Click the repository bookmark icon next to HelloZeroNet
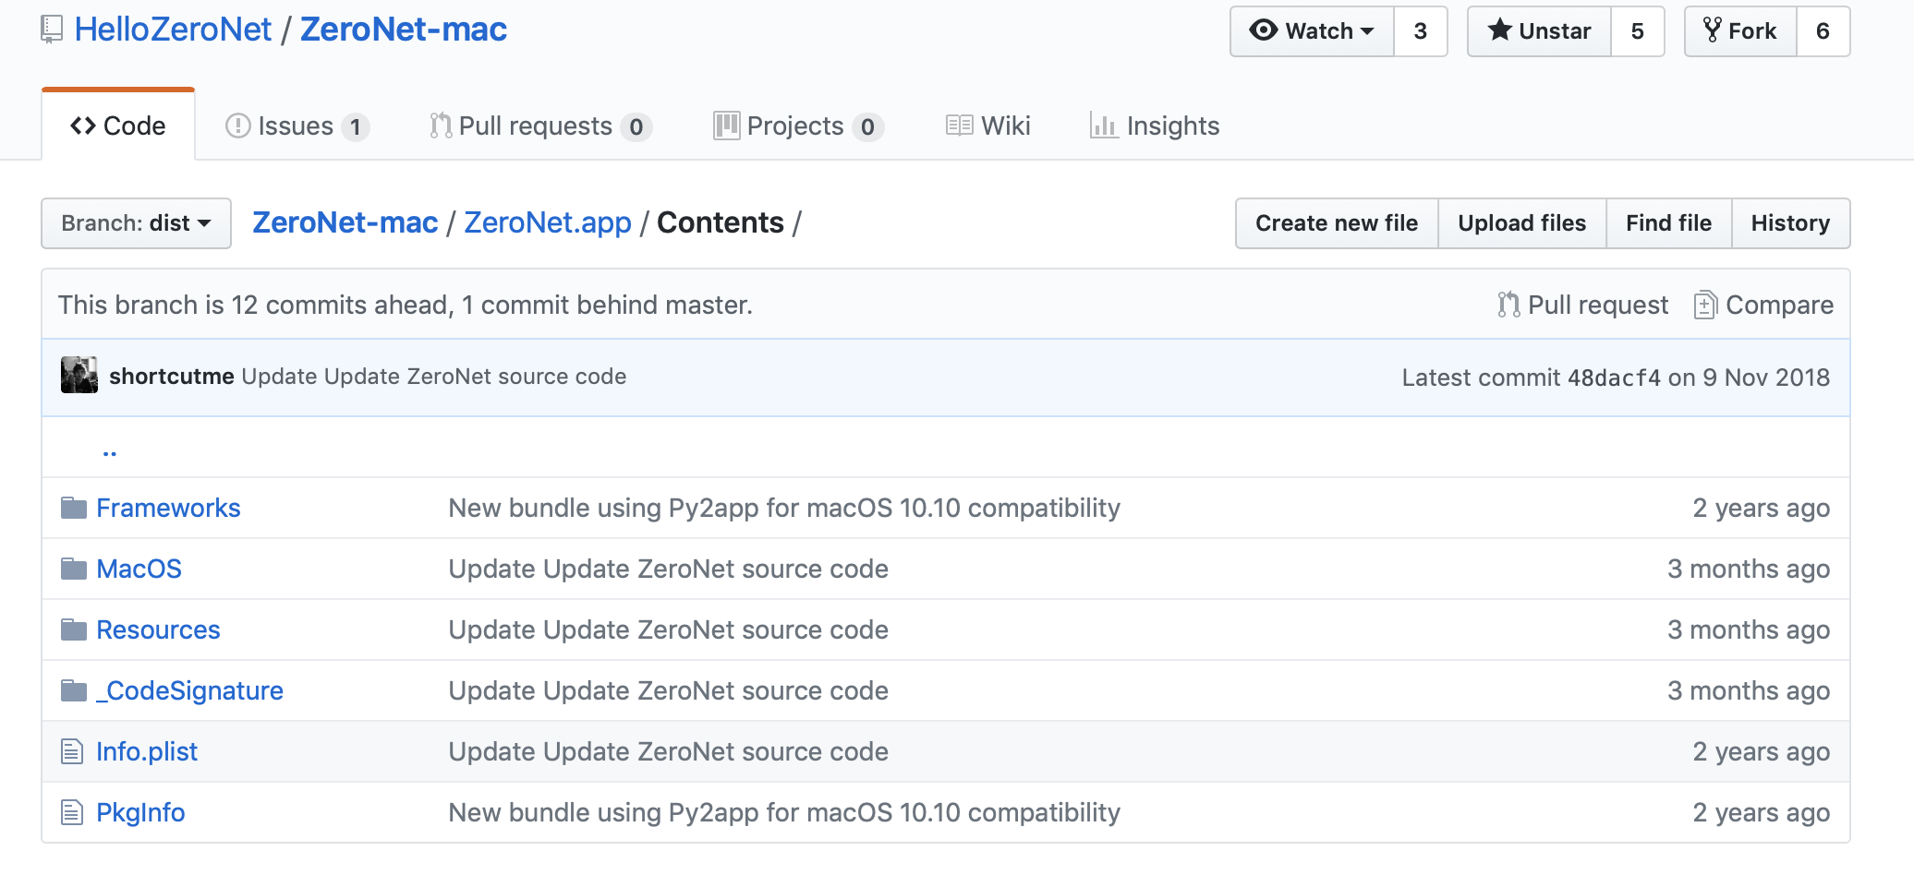Screen dimensions: 1914x875 coord(51,29)
